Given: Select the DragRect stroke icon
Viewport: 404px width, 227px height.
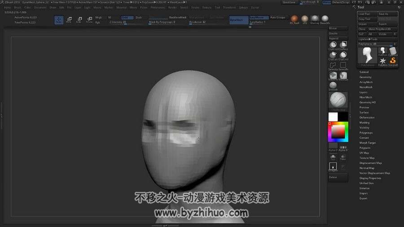Looking at the screenshot, I should [x=333, y=166].
